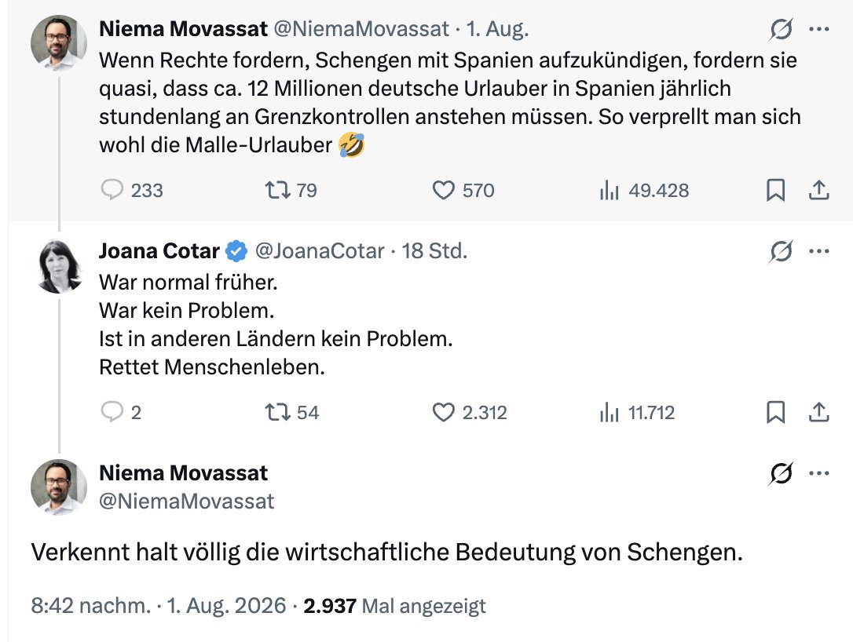Bookmark Niema Movassat's first tweet

coord(776,190)
